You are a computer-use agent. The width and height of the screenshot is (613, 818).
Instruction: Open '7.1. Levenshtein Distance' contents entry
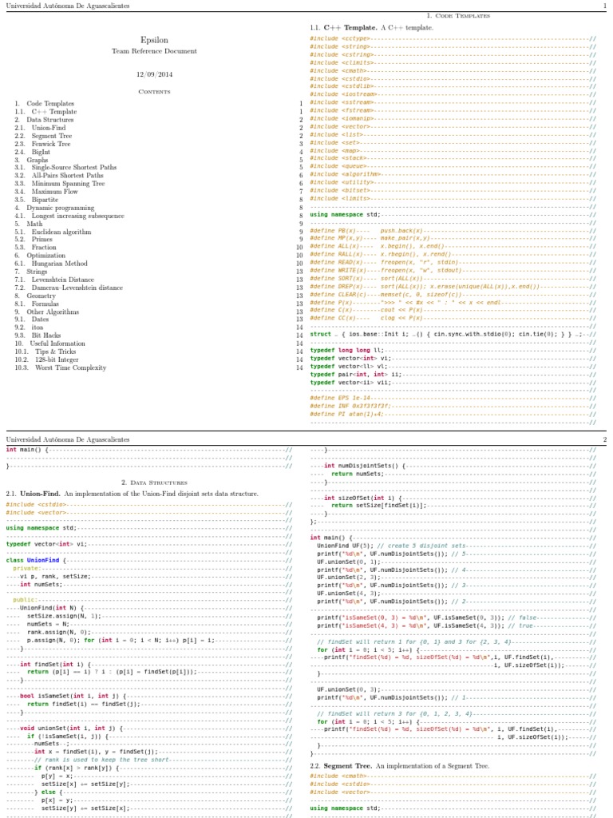coord(54,280)
